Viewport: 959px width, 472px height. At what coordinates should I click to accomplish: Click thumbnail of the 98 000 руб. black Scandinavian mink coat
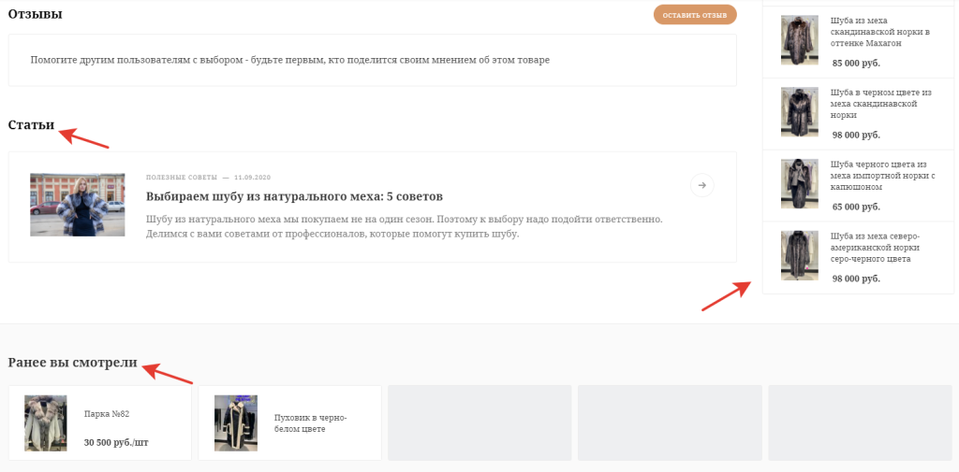[x=799, y=112]
